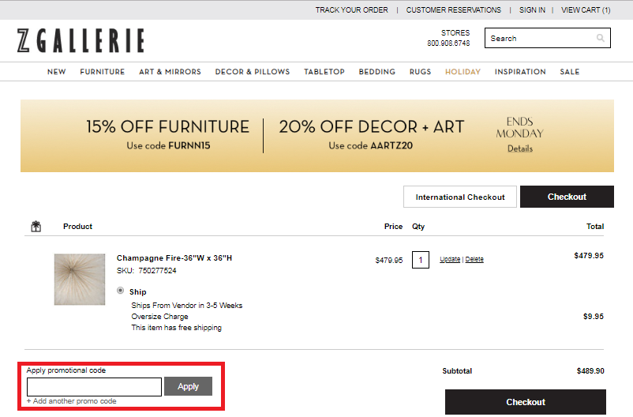Delete the Champagne Fire item
Screen dimensions: 633x417
coord(474,259)
